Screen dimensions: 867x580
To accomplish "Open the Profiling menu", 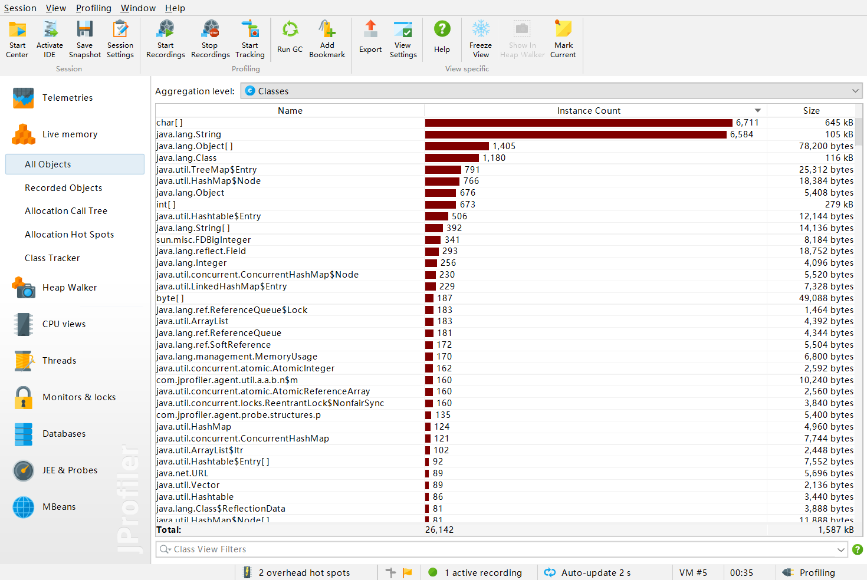I will [94, 8].
